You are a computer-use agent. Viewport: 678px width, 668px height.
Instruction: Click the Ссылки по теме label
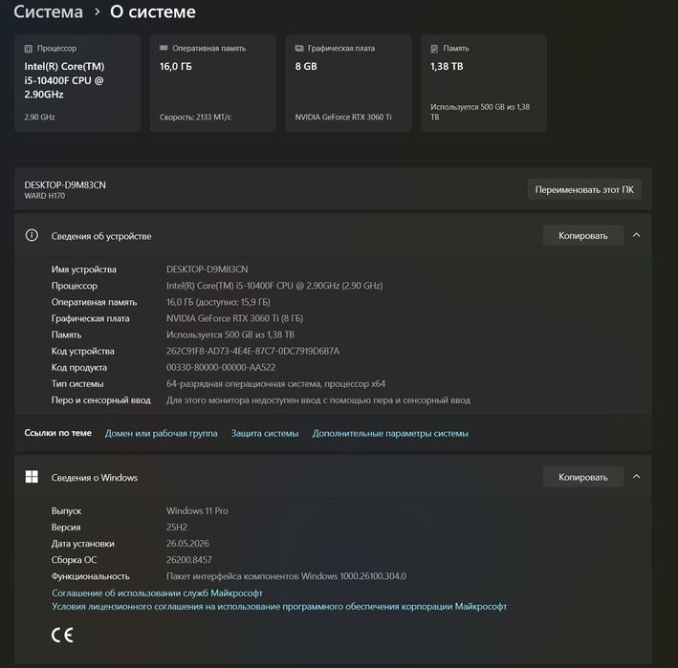[58, 433]
